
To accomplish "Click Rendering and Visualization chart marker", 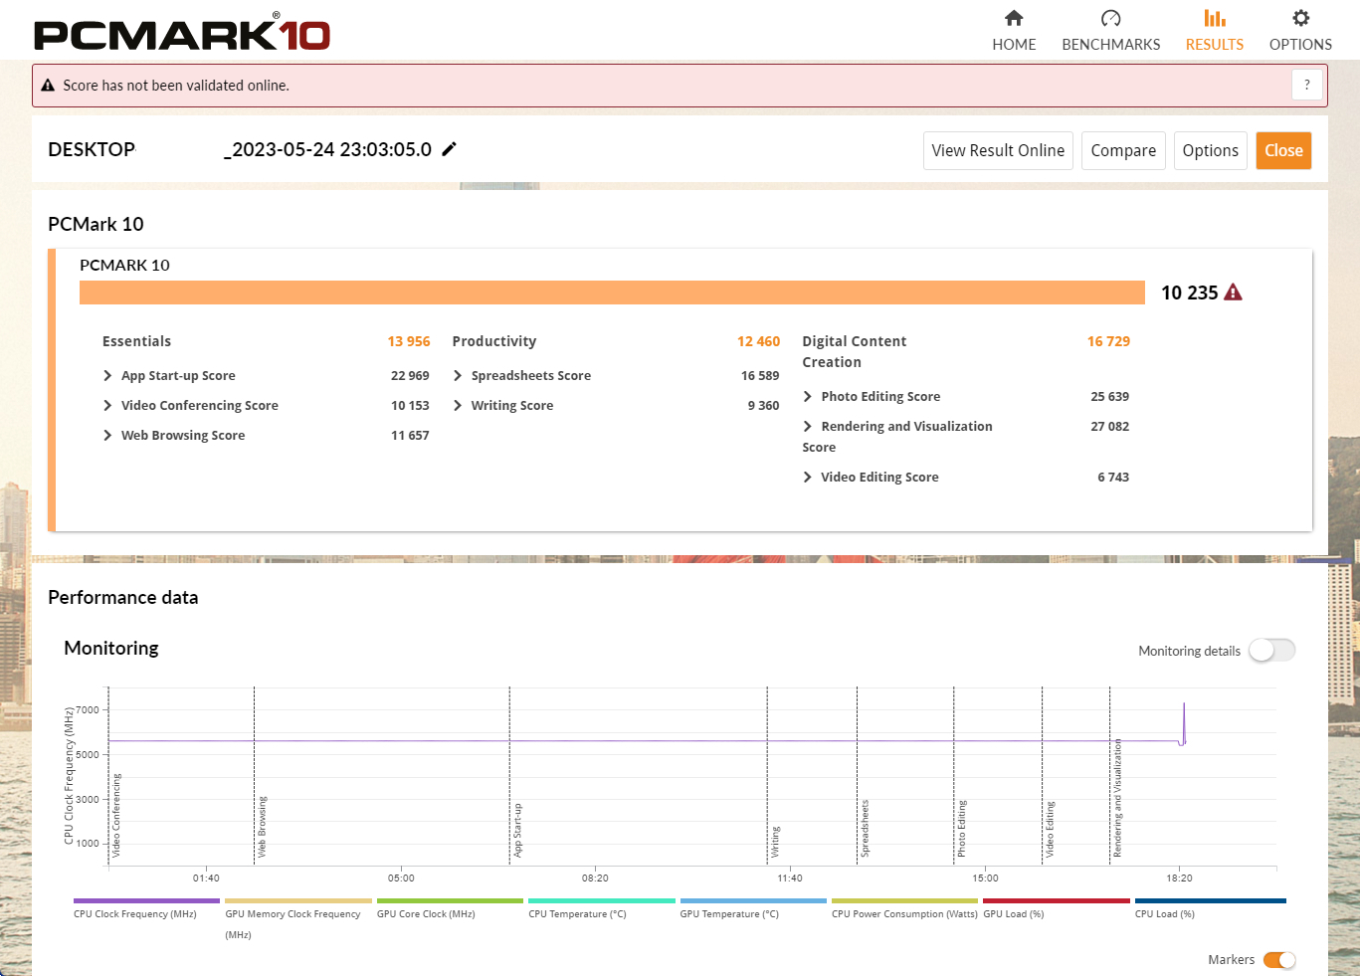I will (x=1117, y=798).
